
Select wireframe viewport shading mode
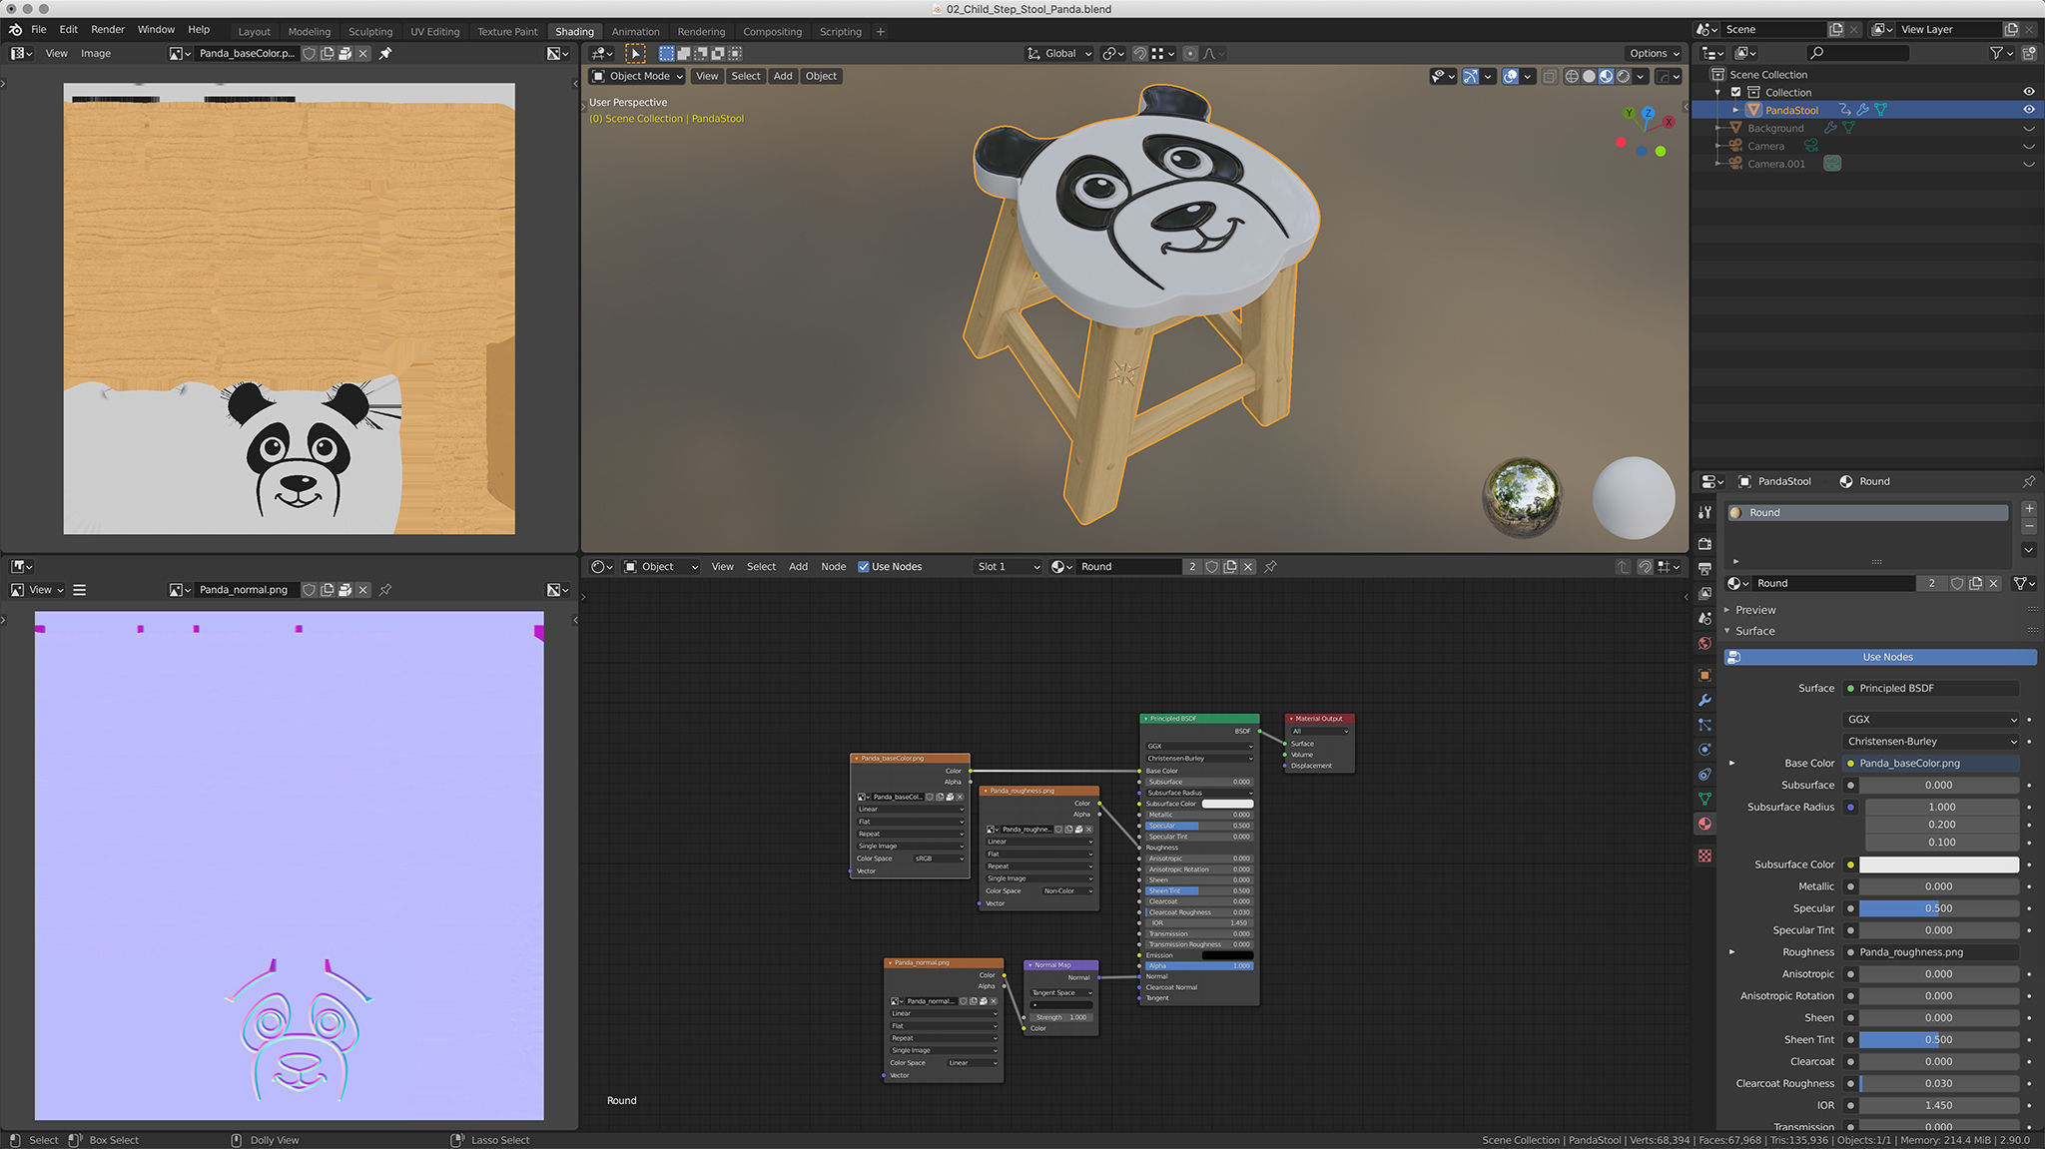1572,77
